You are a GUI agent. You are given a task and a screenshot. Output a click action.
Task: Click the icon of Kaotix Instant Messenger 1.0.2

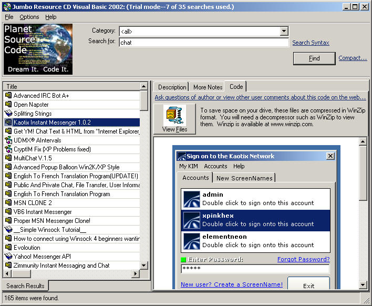pos(8,123)
